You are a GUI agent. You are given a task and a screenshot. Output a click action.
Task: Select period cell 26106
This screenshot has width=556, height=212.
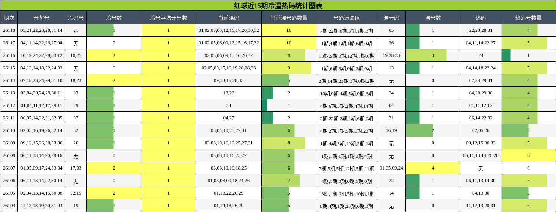tap(9, 181)
